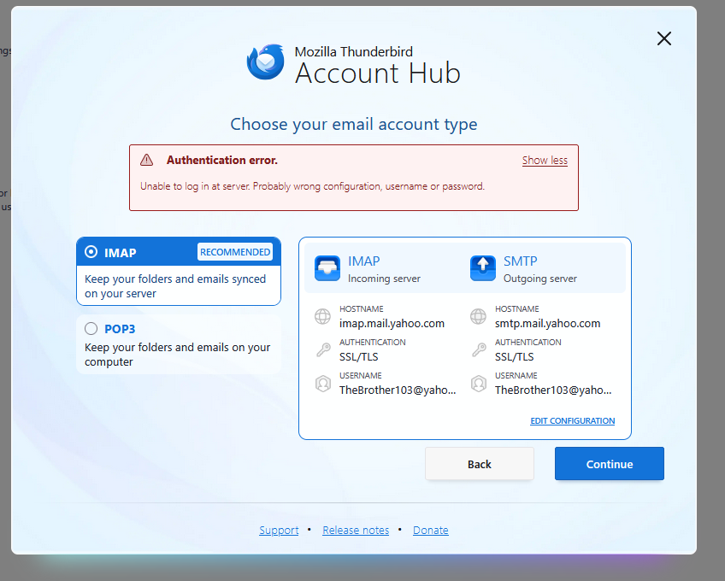Select the IMAP radio button
The height and width of the screenshot is (581, 725).
click(x=91, y=252)
